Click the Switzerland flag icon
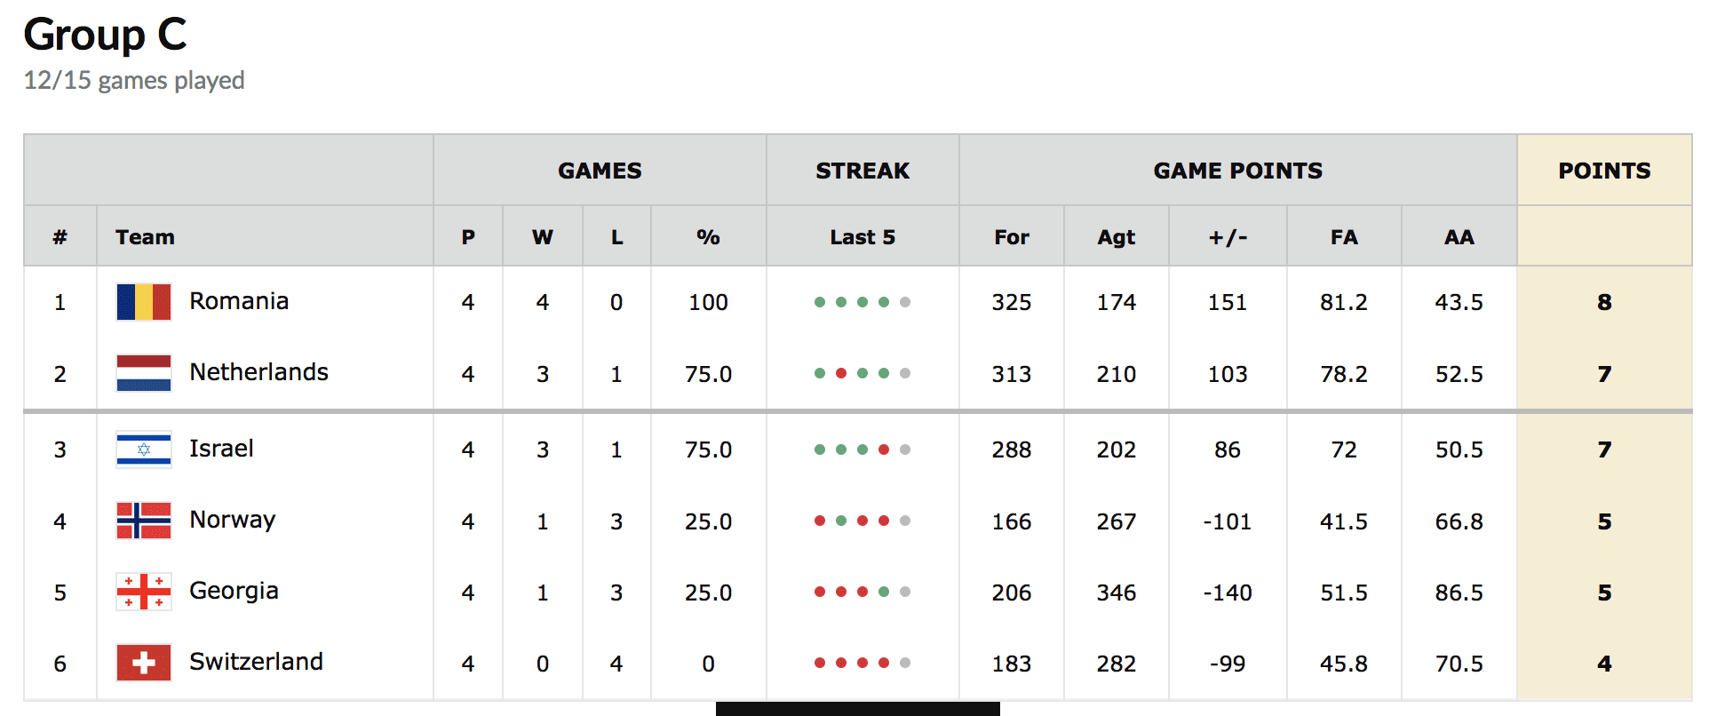The image size is (1725, 716). [144, 663]
